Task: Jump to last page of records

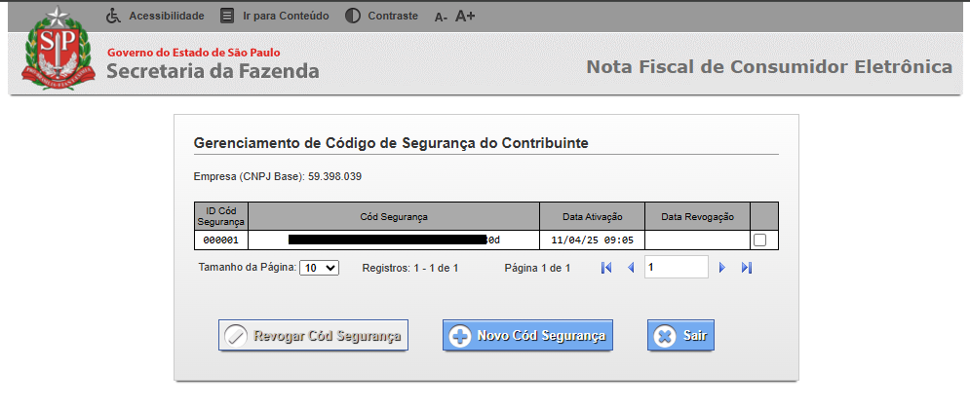Action: pos(747,268)
